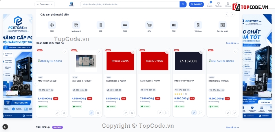Click the left PCSTORE.vn side banner

(x=18, y=66)
